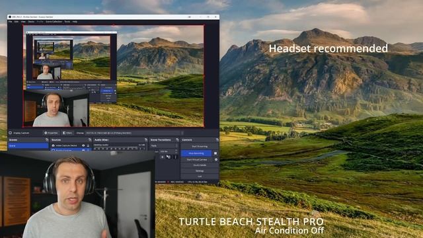Adjust the transition duration stepper

(176, 151)
